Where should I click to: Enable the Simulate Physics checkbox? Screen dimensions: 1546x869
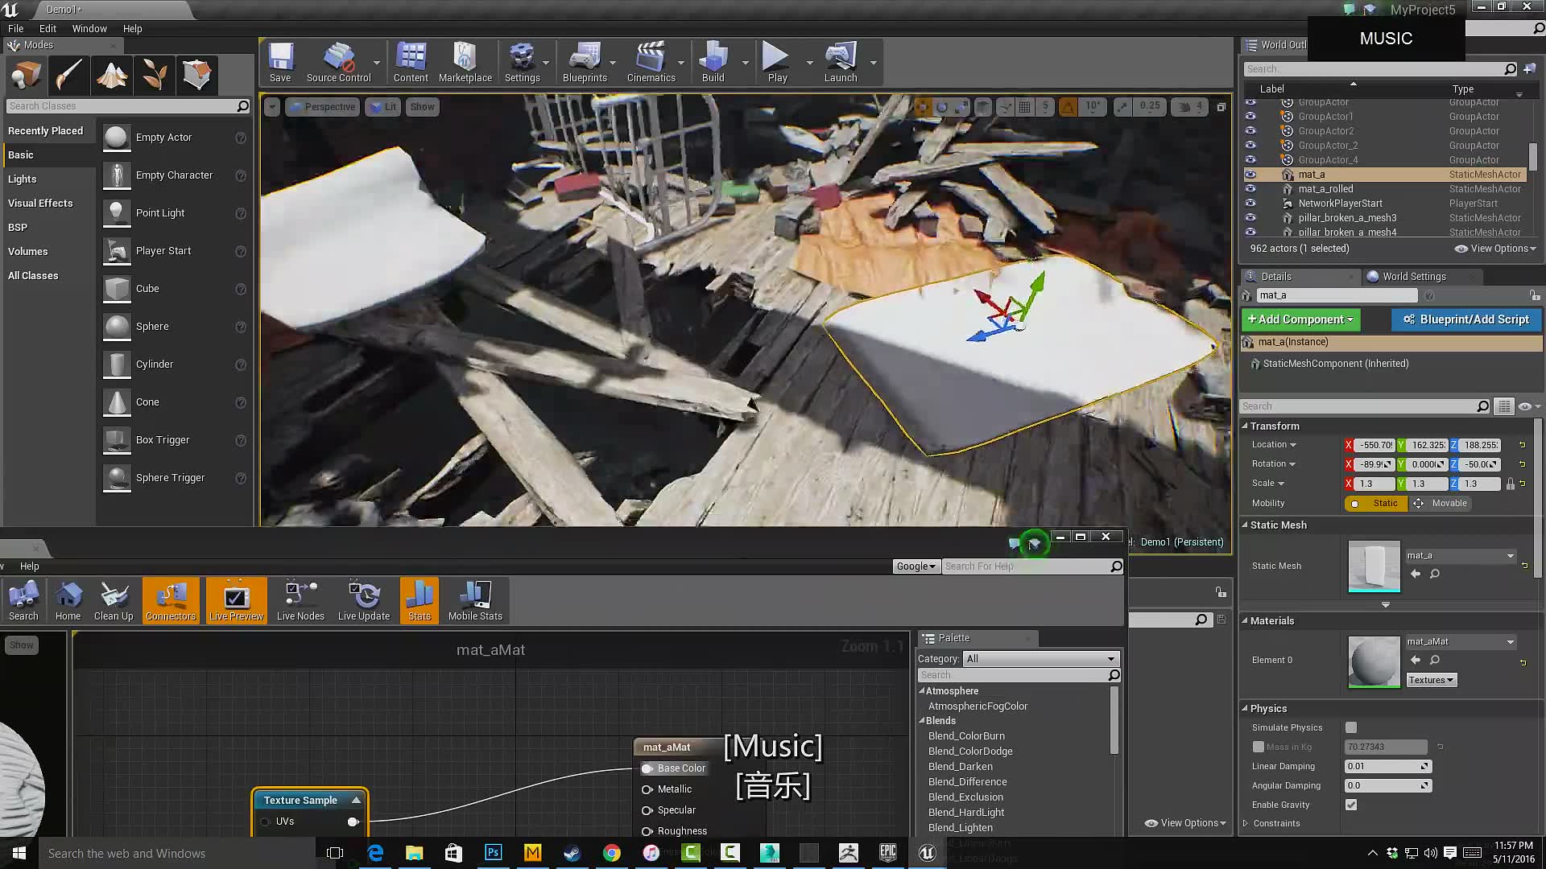click(1351, 727)
